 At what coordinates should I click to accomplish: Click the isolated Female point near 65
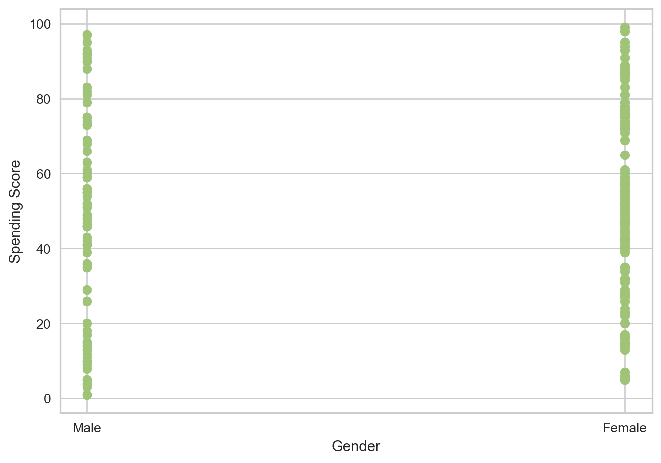click(625, 155)
